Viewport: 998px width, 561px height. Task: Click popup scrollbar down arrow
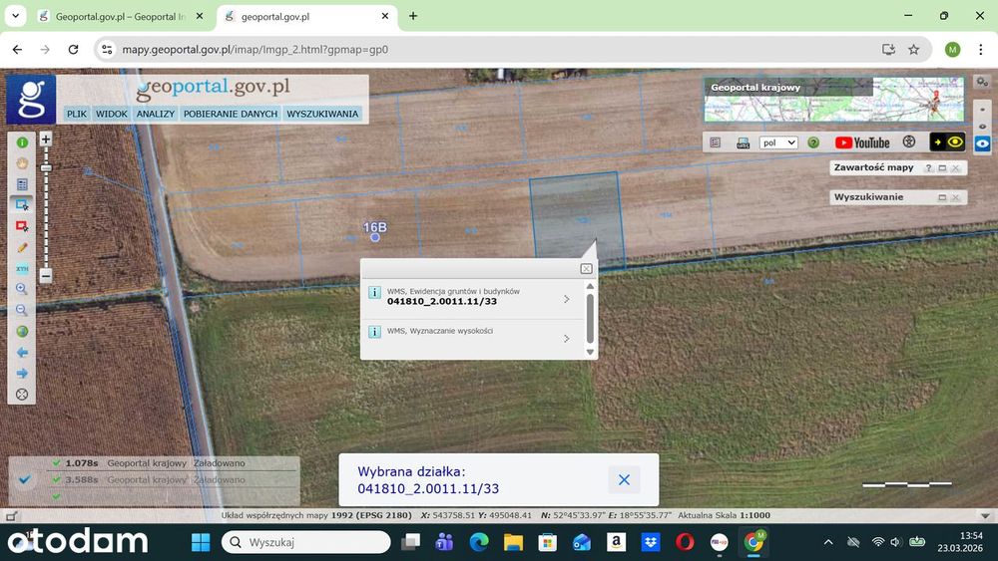(x=590, y=352)
